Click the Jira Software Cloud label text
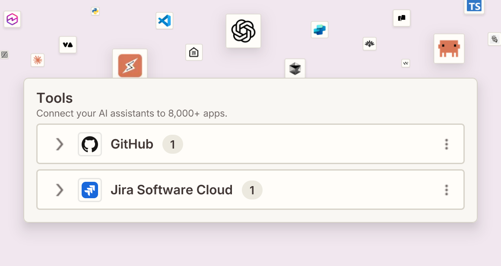The width and height of the screenshot is (501, 266). pos(171,190)
